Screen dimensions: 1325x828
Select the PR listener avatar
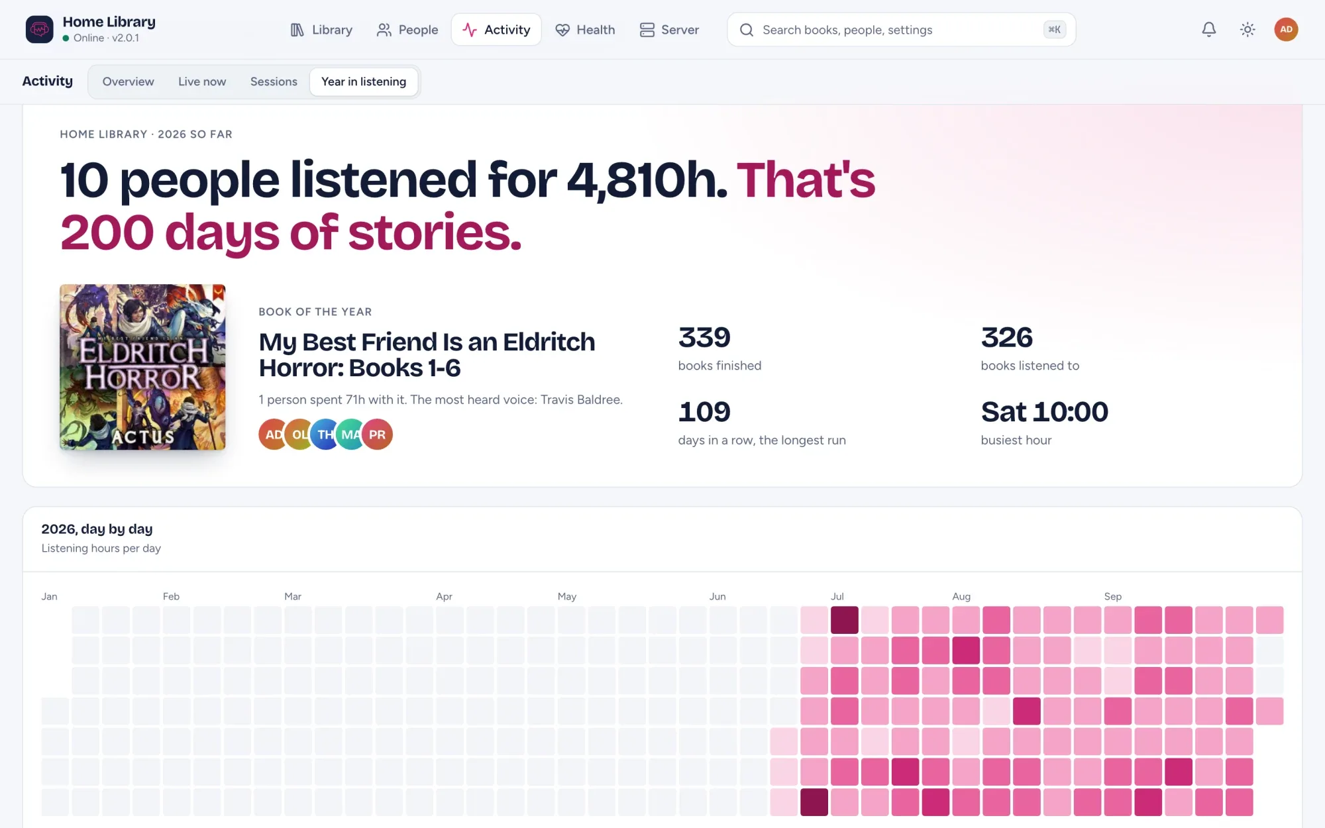pyautogui.click(x=377, y=435)
